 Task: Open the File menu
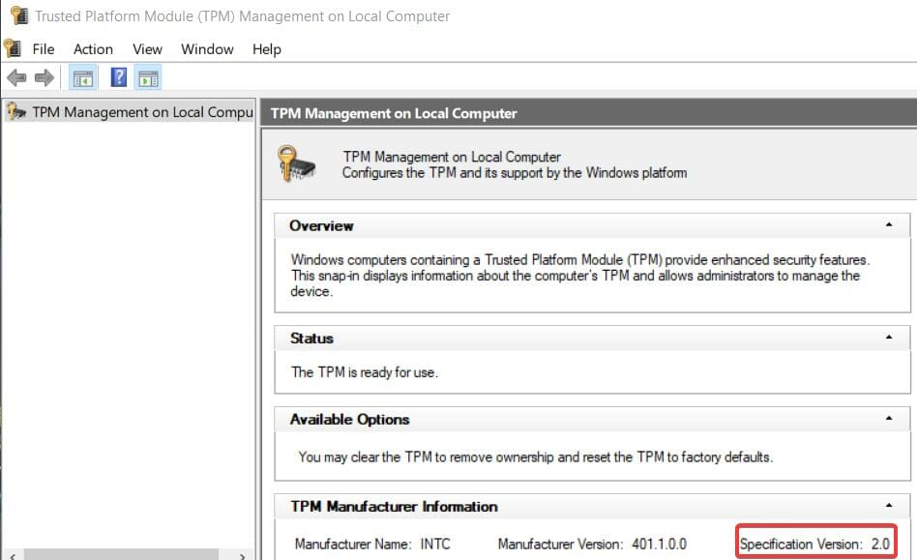(x=44, y=48)
